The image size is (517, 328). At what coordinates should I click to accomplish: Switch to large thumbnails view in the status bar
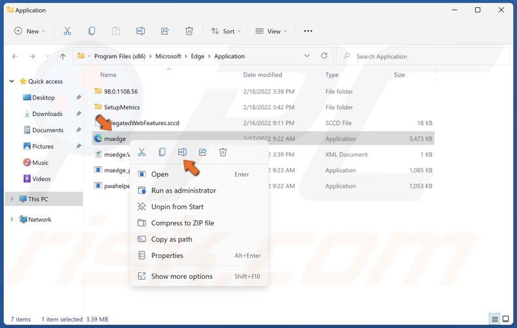(505, 319)
